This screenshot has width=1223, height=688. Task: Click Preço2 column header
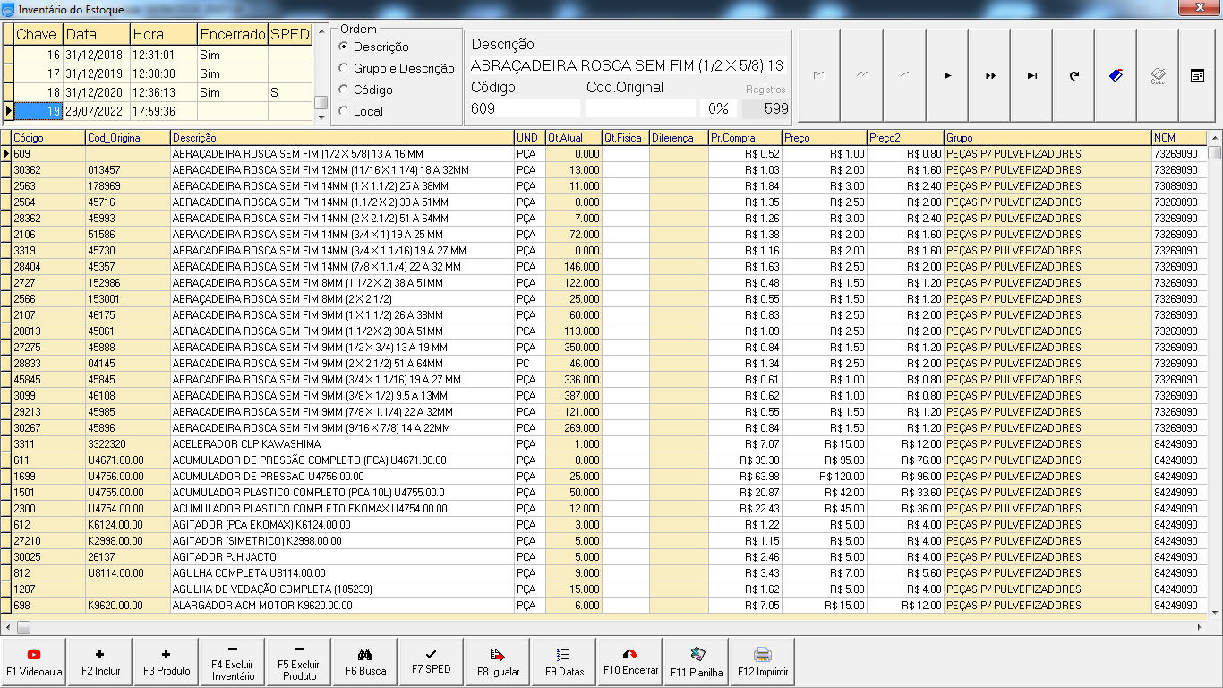click(905, 138)
